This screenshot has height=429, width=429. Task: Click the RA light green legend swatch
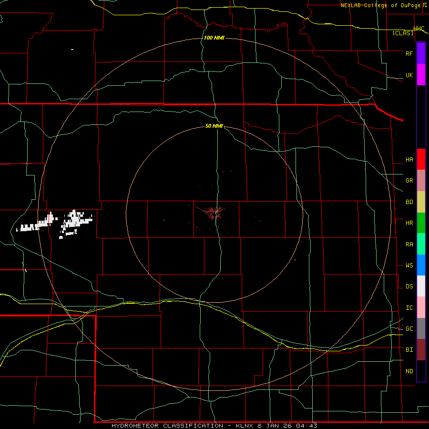coord(421,244)
